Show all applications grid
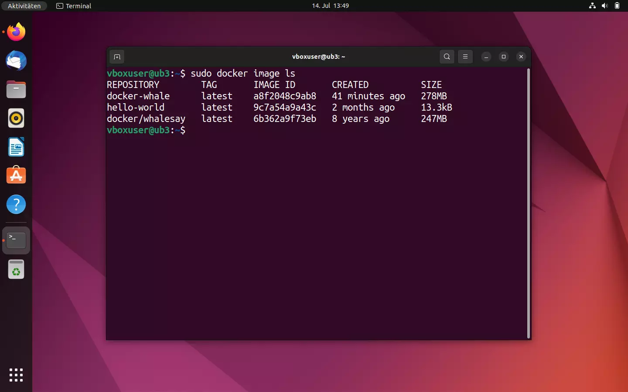This screenshot has width=628, height=392. pyautogui.click(x=16, y=375)
